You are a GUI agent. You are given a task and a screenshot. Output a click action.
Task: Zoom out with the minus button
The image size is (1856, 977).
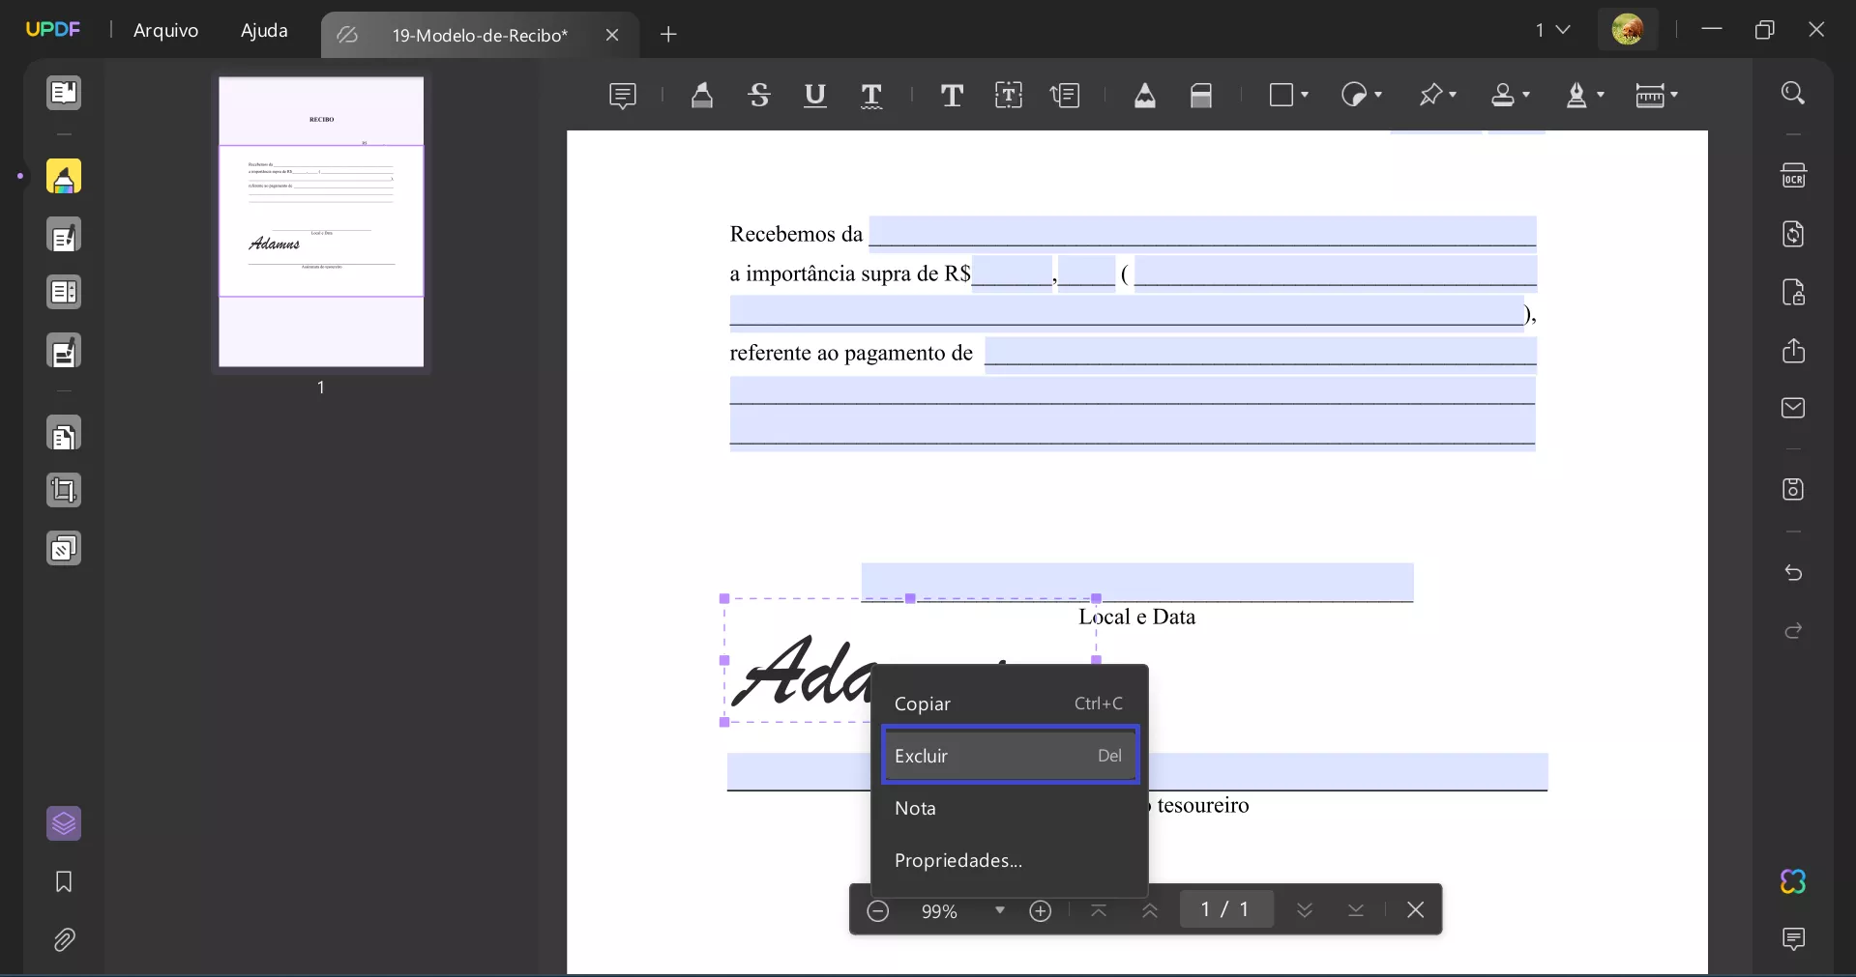877,910
